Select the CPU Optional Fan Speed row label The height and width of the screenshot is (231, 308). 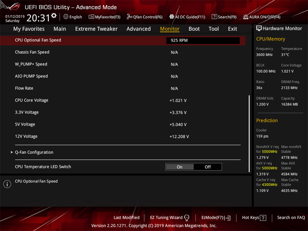38,40
